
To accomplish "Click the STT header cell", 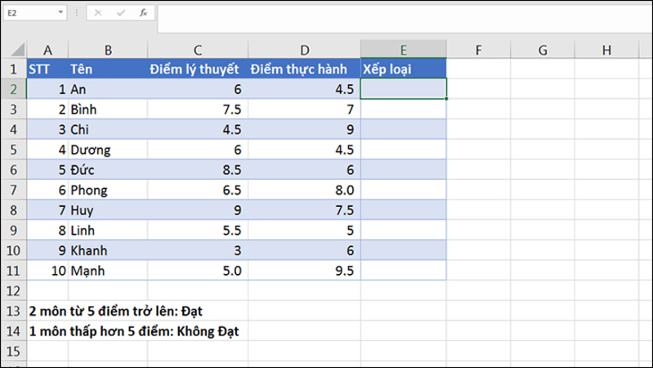I will click(47, 69).
